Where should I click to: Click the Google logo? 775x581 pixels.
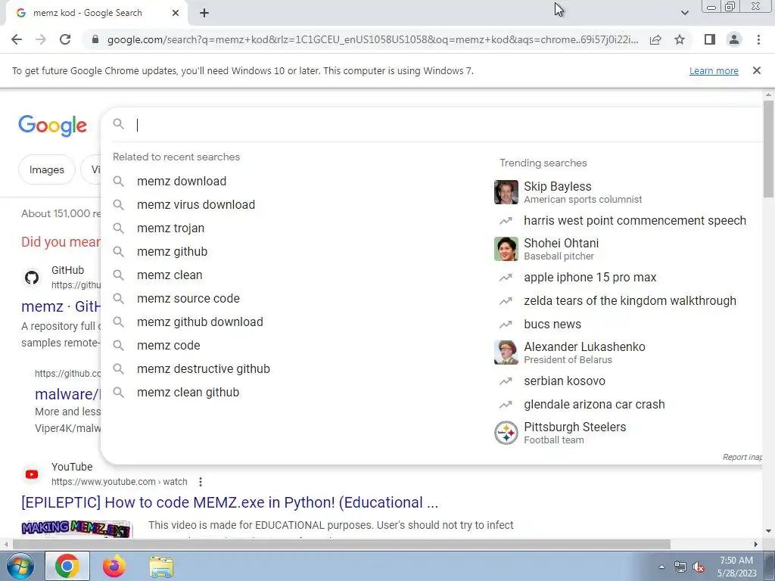(52, 126)
